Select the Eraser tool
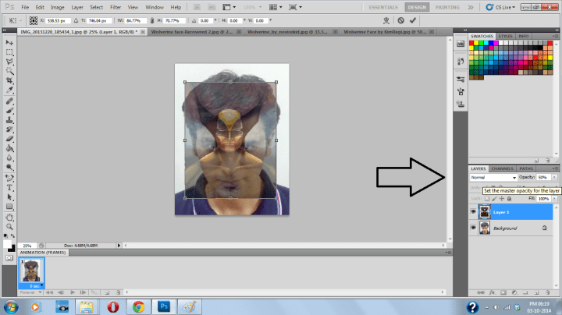 pos(9,139)
